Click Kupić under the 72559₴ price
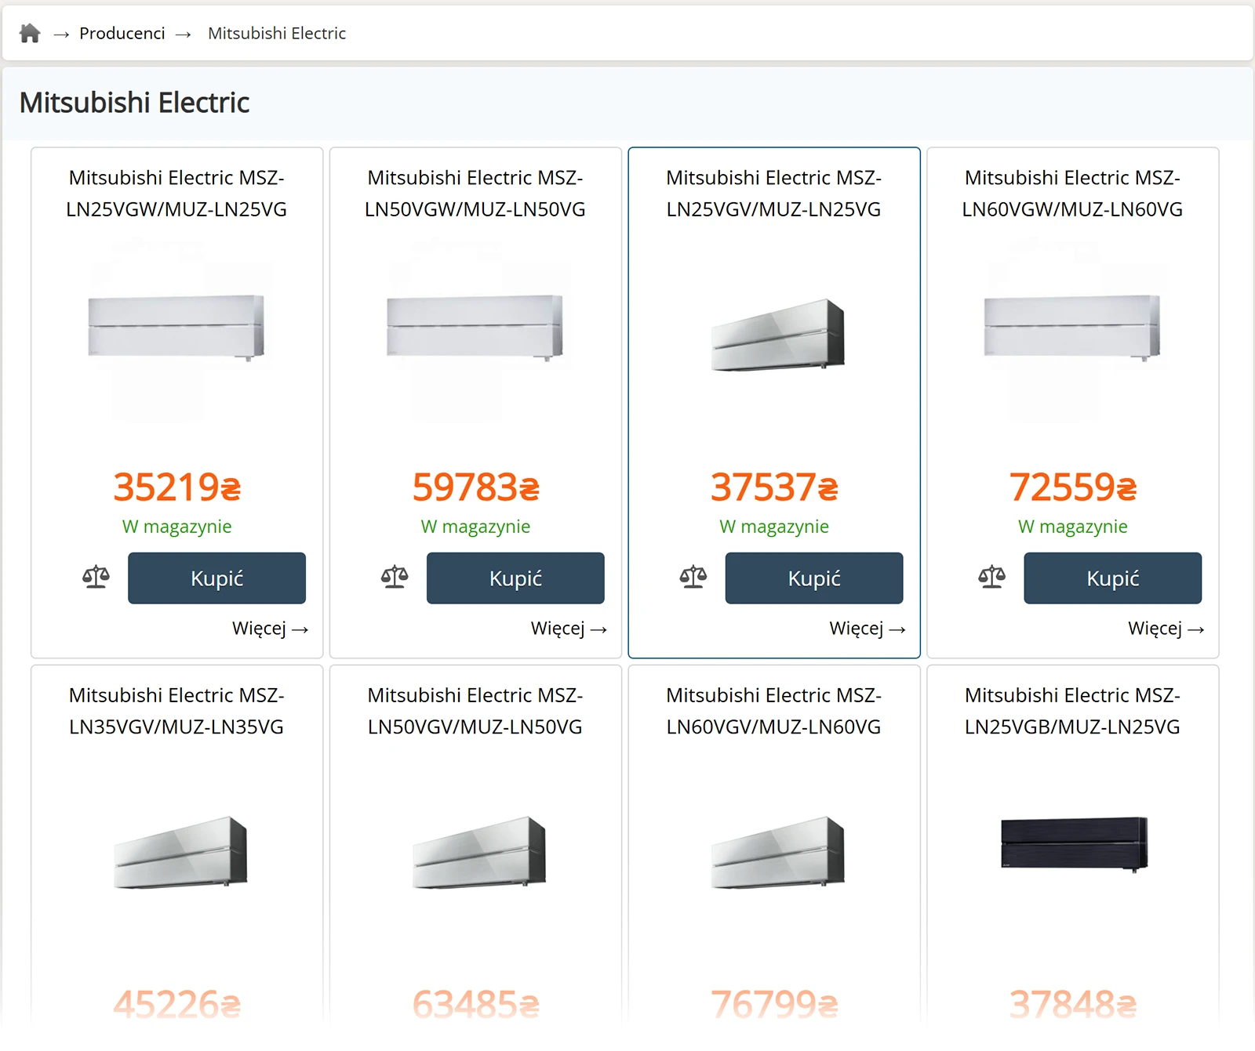The width and height of the screenshot is (1255, 1051). (1112, 578)
